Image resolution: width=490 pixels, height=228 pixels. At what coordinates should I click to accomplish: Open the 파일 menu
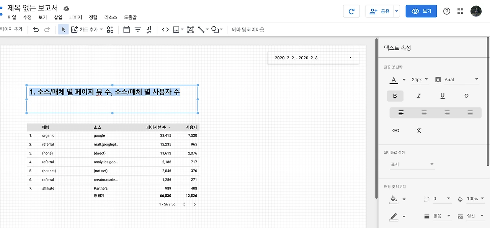point(11,17)
